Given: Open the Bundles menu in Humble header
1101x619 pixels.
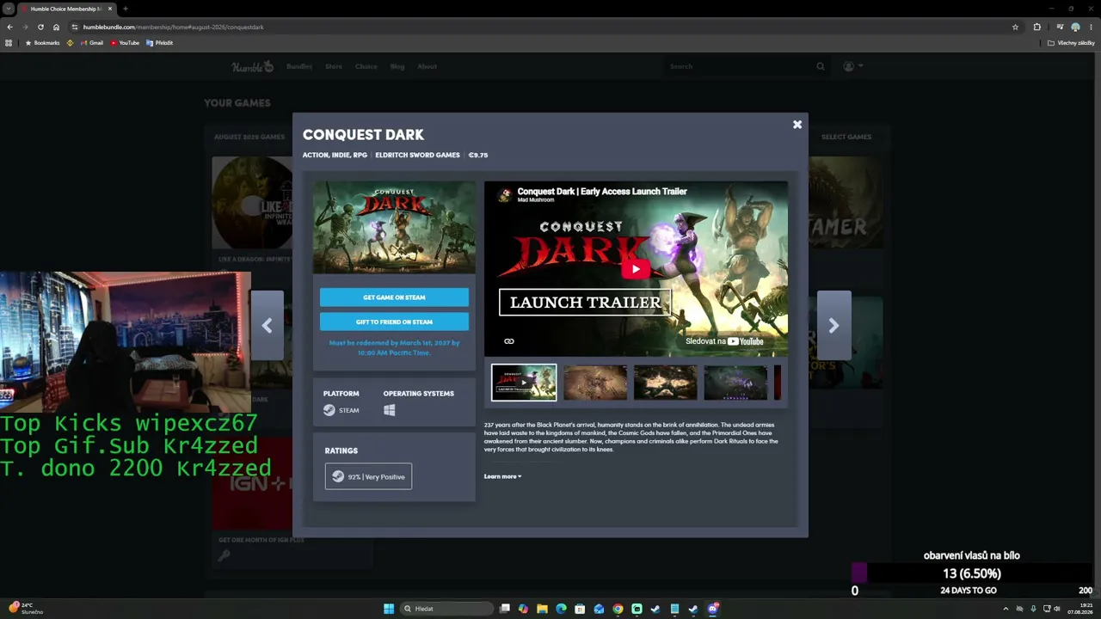Looking at the screenshot, I should tap(299, 66).
